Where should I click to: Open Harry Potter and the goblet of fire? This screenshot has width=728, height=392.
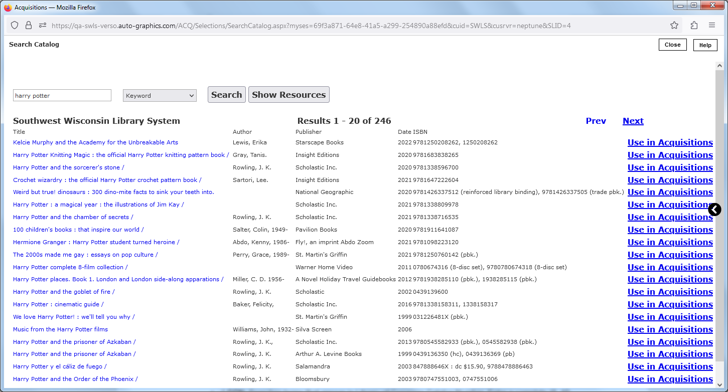(64, 292)
